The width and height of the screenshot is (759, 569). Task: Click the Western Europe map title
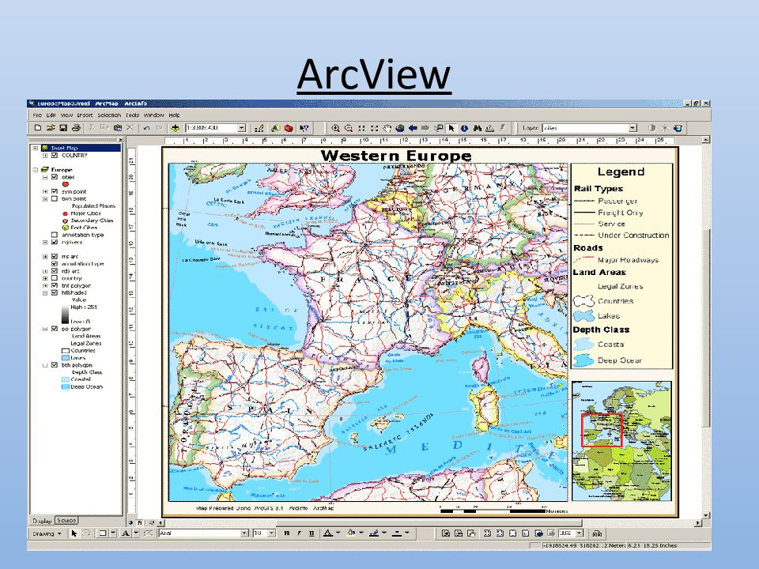(x=396, y=156)
